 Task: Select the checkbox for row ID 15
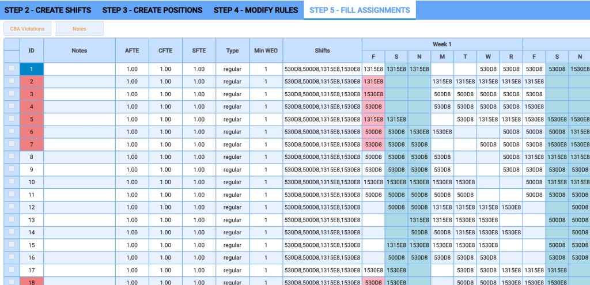pos(12,245)
